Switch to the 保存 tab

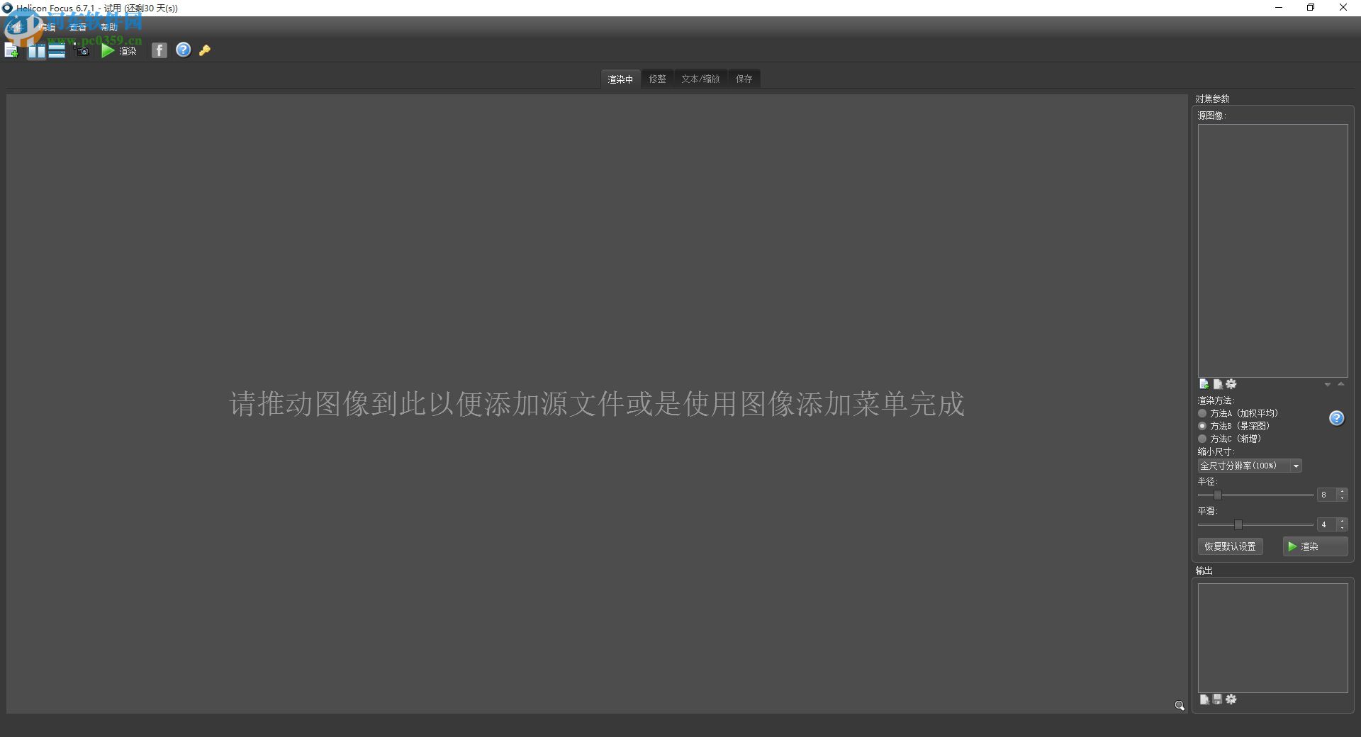coord(744,79)
